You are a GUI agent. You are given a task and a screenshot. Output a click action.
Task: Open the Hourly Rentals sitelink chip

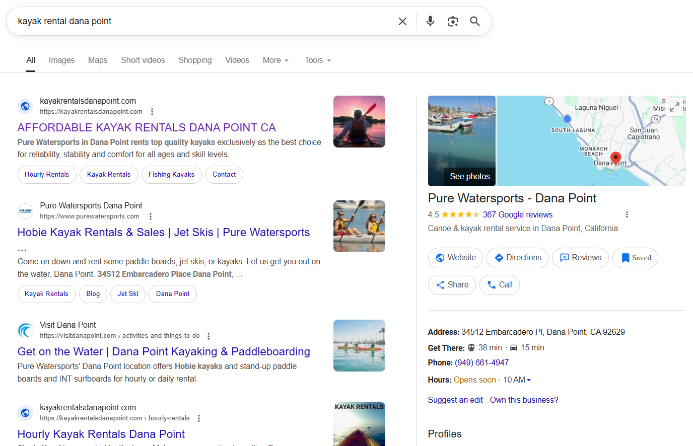(x=47, y=175)
